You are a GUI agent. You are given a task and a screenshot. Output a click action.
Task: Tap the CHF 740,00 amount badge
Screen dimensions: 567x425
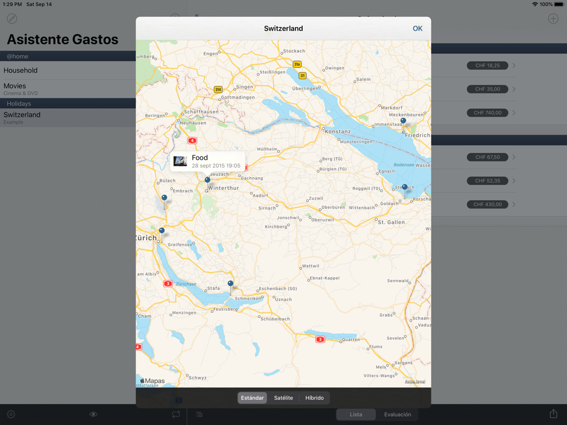[488, 113]
